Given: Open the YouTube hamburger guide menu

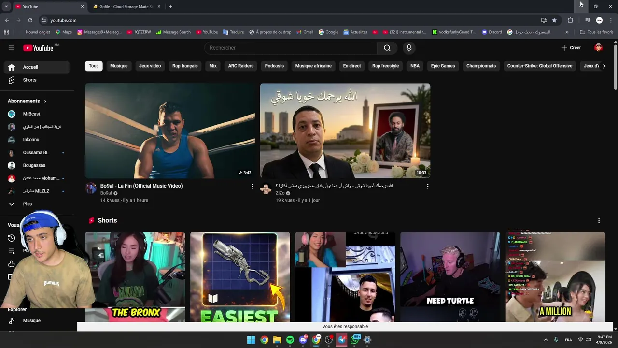Looking at the screenshot, I should tap(12, 48).
